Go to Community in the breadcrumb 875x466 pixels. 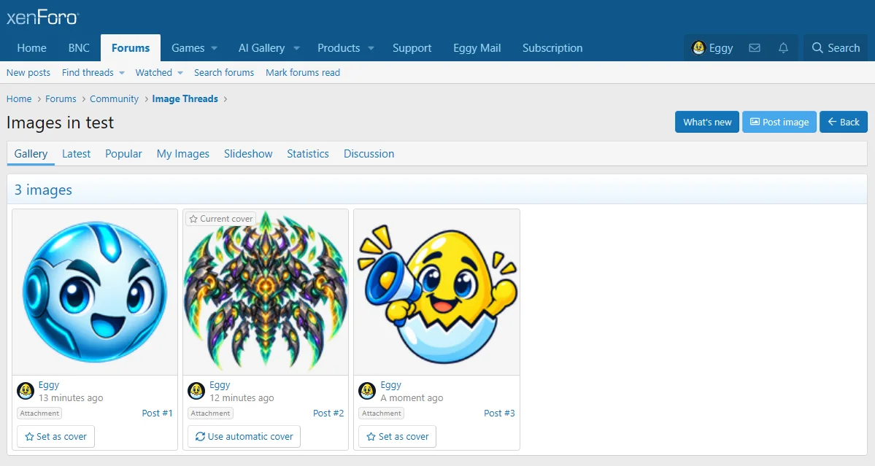point(115,98)
